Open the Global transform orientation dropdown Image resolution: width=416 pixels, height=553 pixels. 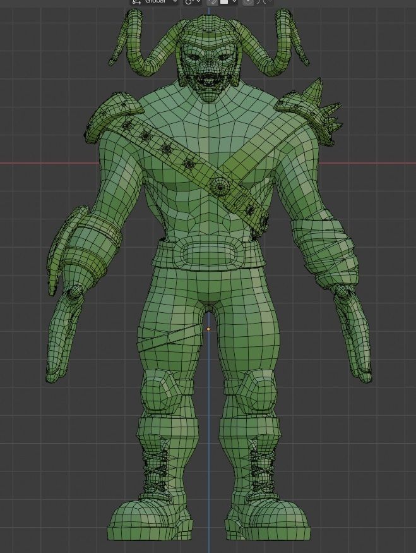click(155, 2)
